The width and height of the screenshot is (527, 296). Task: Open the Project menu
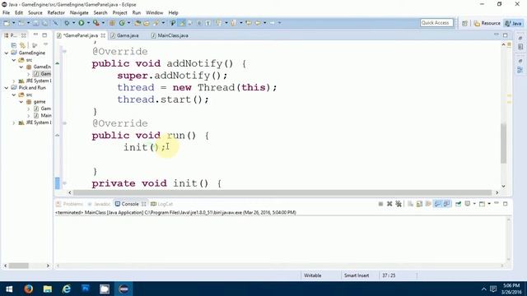[119, 13]
